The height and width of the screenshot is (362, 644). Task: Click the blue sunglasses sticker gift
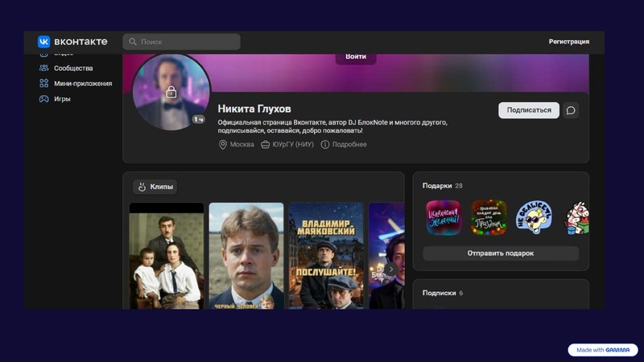click(x=533, y=217)
